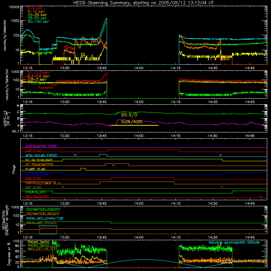271x271 pixels.
Task: Click the 0.8-7 MeV legend label
Action: [x=37, y=80]
